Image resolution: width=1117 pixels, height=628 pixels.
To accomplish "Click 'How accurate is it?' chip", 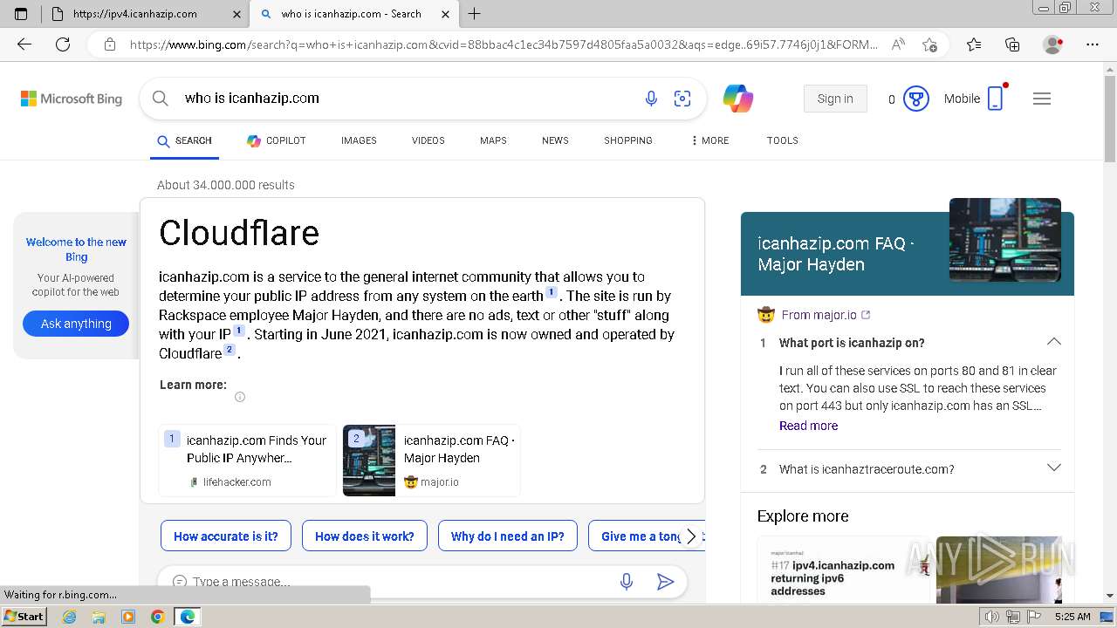I will pos(226,536).
